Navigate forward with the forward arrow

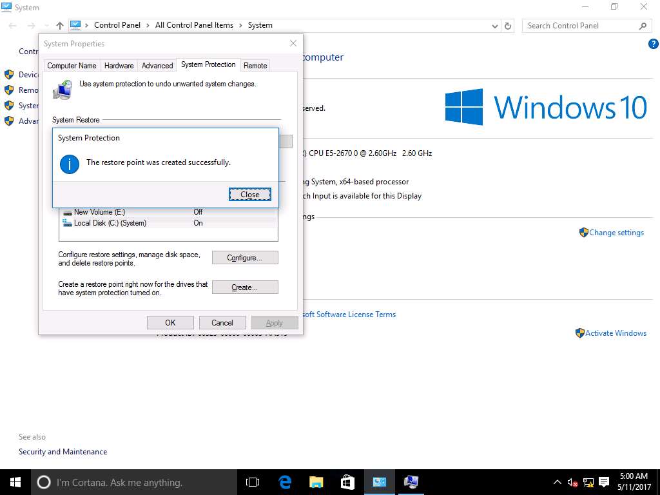coord(31,26)
